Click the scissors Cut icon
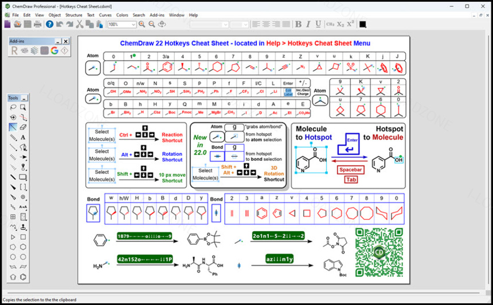 point(80,24)
